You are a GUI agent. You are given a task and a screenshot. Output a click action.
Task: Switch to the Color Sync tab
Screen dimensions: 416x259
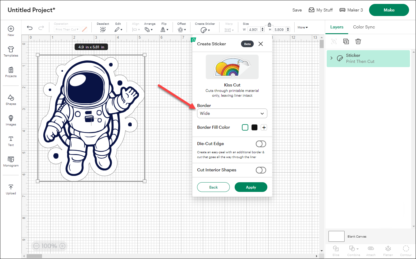(x=364, y=27)
